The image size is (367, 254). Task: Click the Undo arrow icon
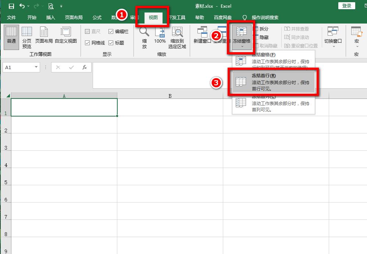pos(21,6)
